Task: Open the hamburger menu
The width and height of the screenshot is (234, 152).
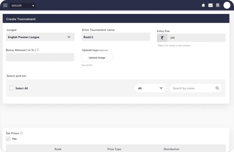Action: (5, 5)
